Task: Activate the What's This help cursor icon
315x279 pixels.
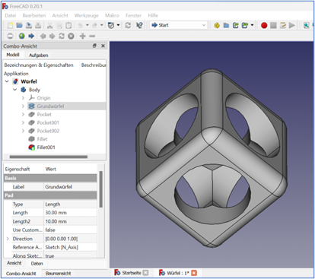Action: [139, 25]
